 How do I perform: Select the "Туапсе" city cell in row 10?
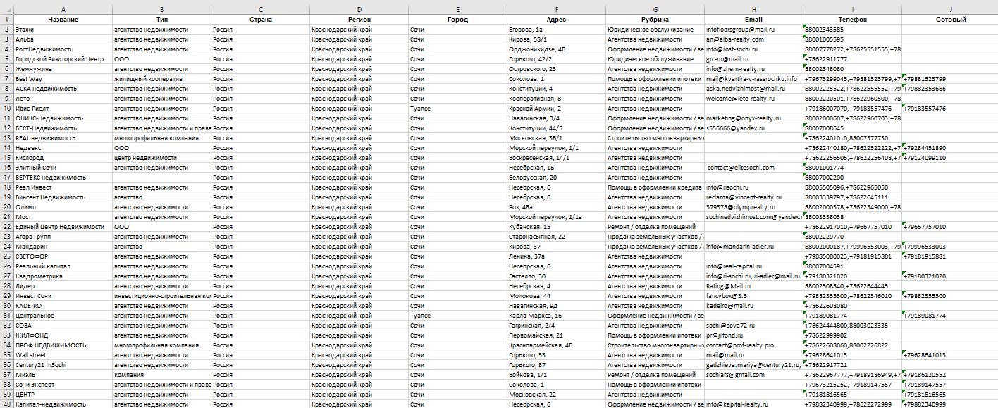click(420, 109)
